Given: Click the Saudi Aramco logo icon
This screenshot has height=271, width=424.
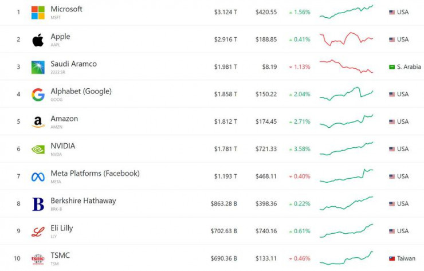Looking at the screenshot, I should click(x=38, y=67).
